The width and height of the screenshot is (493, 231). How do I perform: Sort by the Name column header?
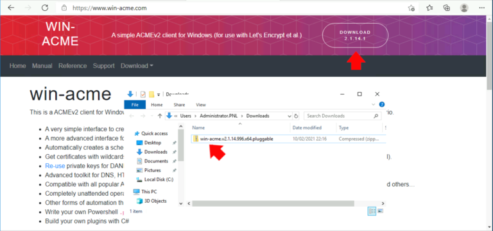[198, 128]
